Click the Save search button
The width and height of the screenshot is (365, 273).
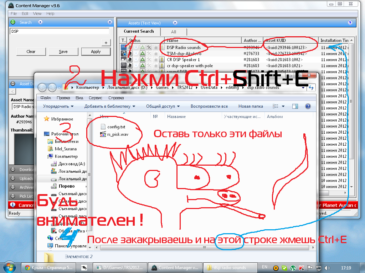tap(63, 52)
